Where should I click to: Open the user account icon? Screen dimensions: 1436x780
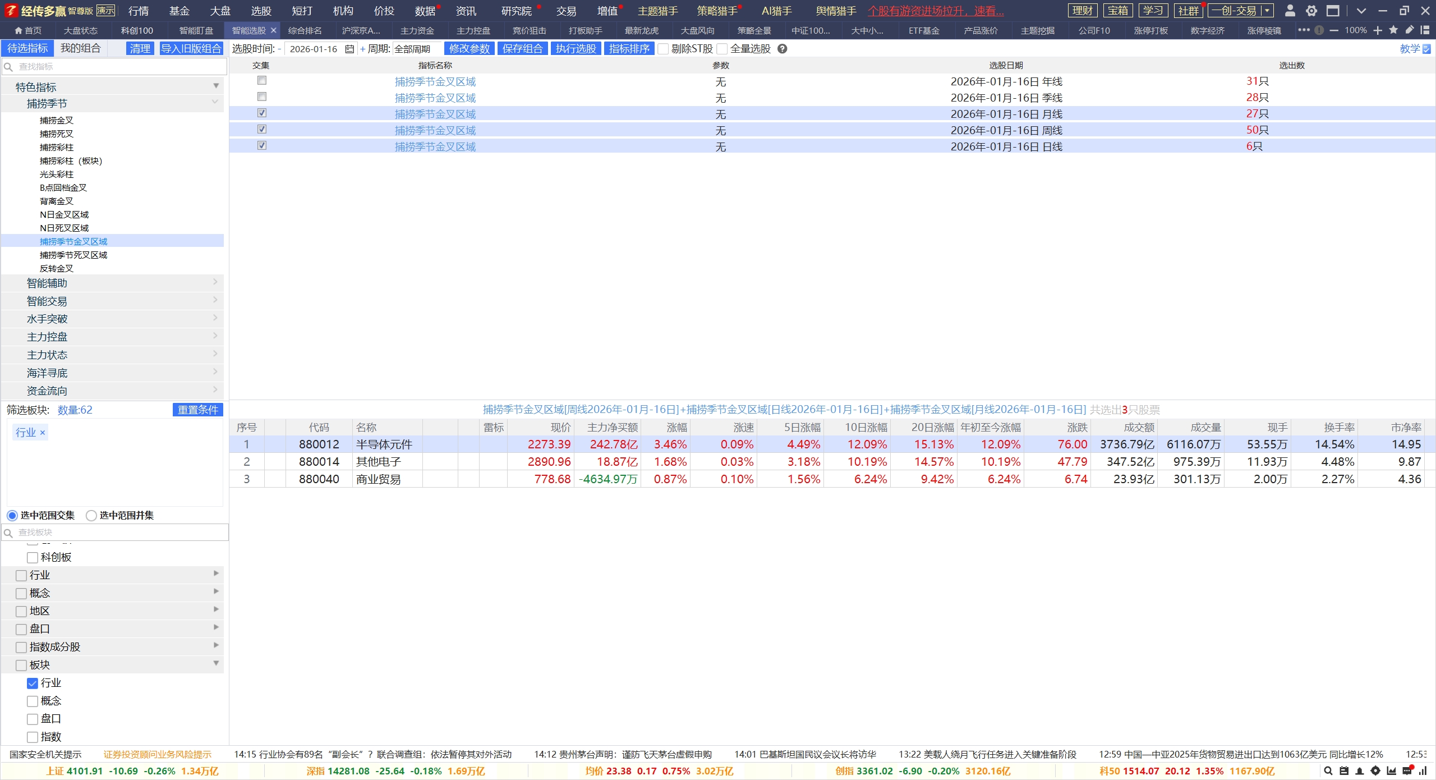coord(1290,11)
